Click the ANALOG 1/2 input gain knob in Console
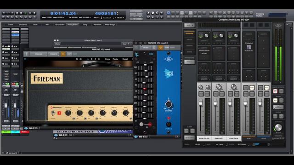Viewport: 294px width, 165px height. tap(206, 36)
